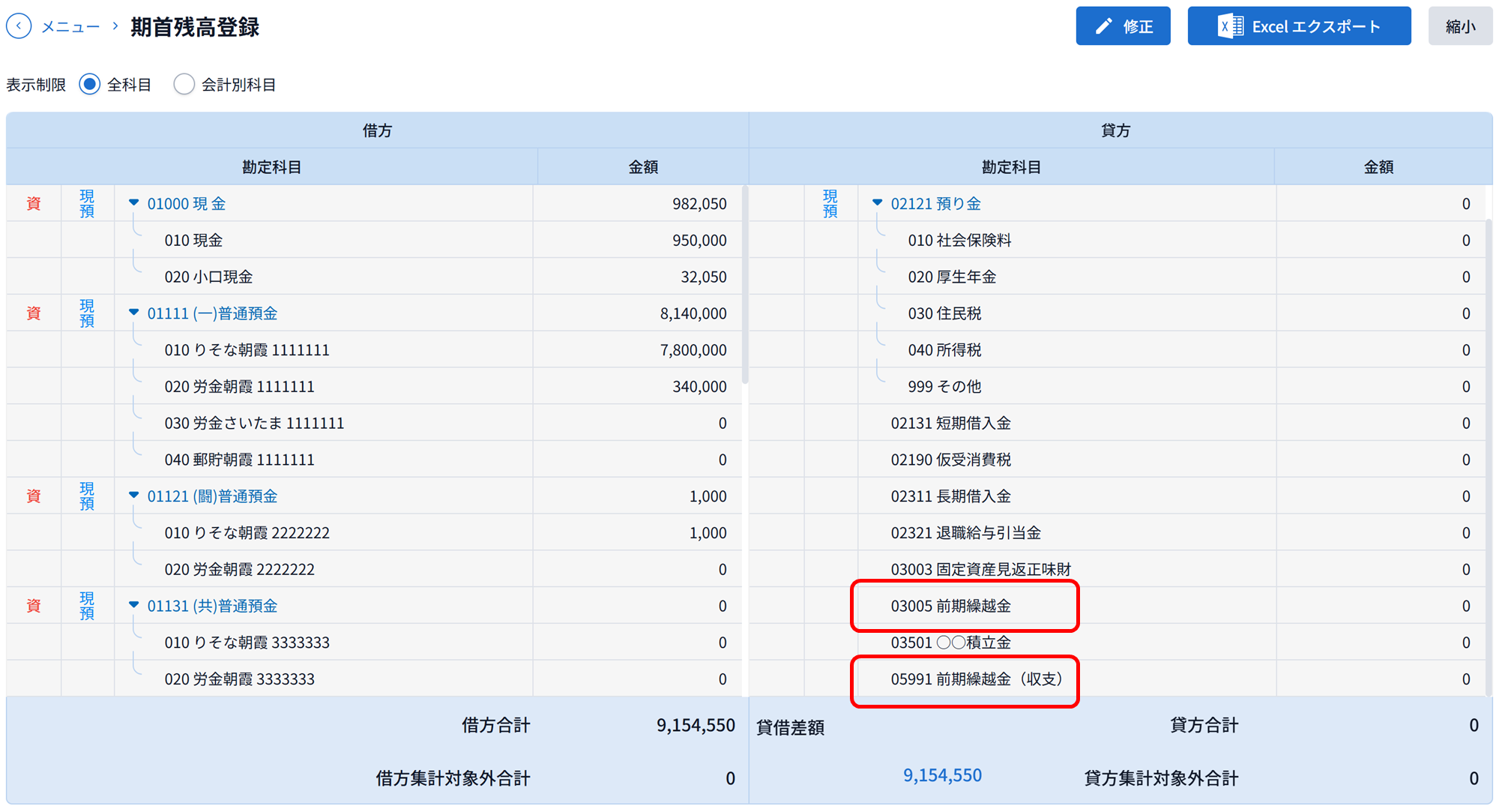Click the 8,140,000 amount for (一)普通預金
The height and width of the screenshot is (812, 1499).
[693, 313]
